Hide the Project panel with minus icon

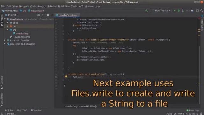pos(52,15)
